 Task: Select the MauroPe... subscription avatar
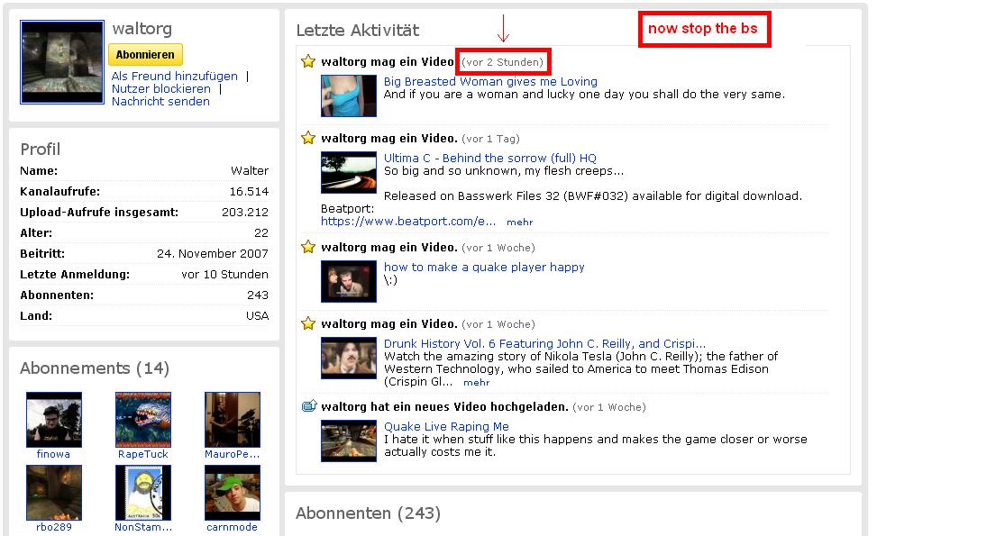233,420
